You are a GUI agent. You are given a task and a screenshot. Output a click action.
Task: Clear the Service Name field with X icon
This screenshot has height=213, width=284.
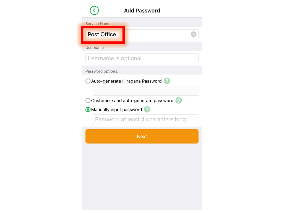click(193, 34)
